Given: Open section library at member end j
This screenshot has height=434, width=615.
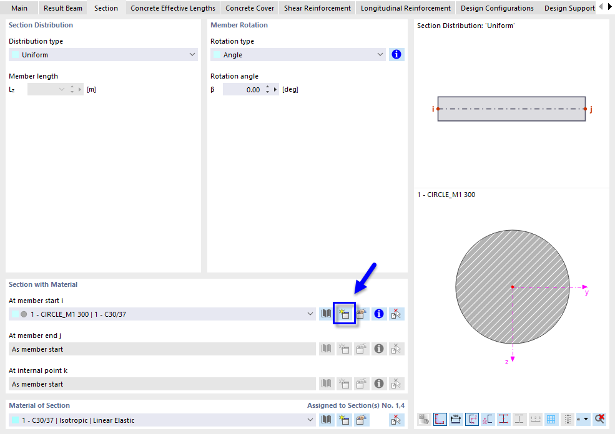Looking at the screenshot, I should (327, 349).
